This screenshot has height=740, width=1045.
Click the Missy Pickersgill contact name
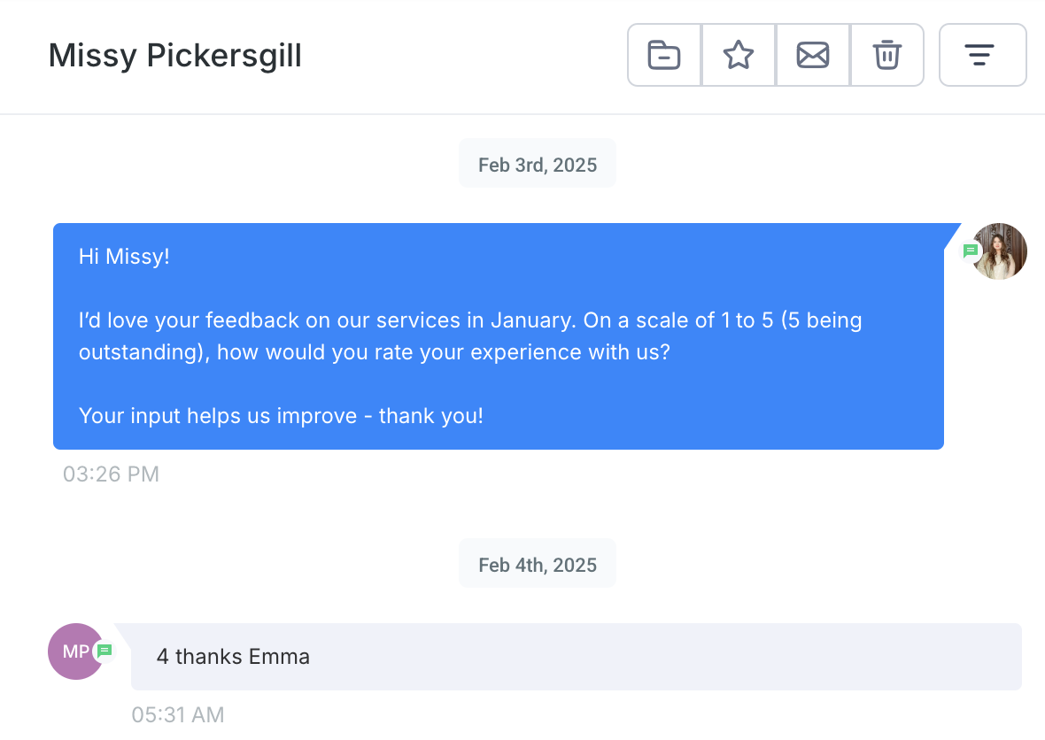tap(174, 56)
